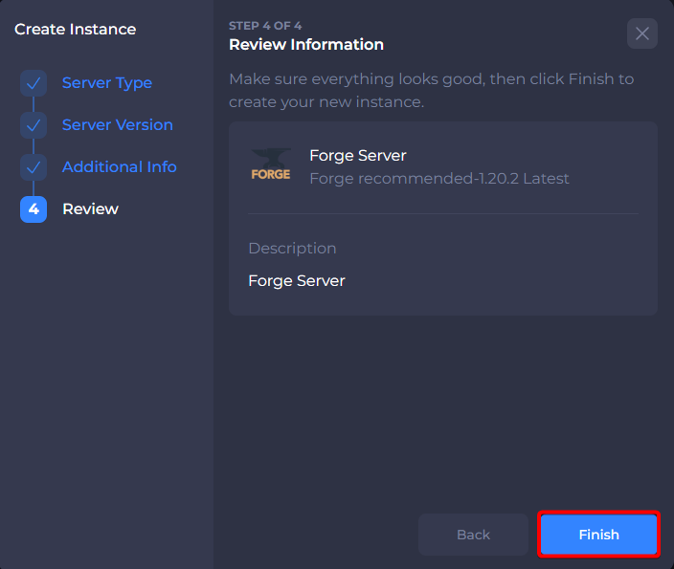Screen dimensions: 674x569
Task: Click the Description label
Action: point(292,249)
